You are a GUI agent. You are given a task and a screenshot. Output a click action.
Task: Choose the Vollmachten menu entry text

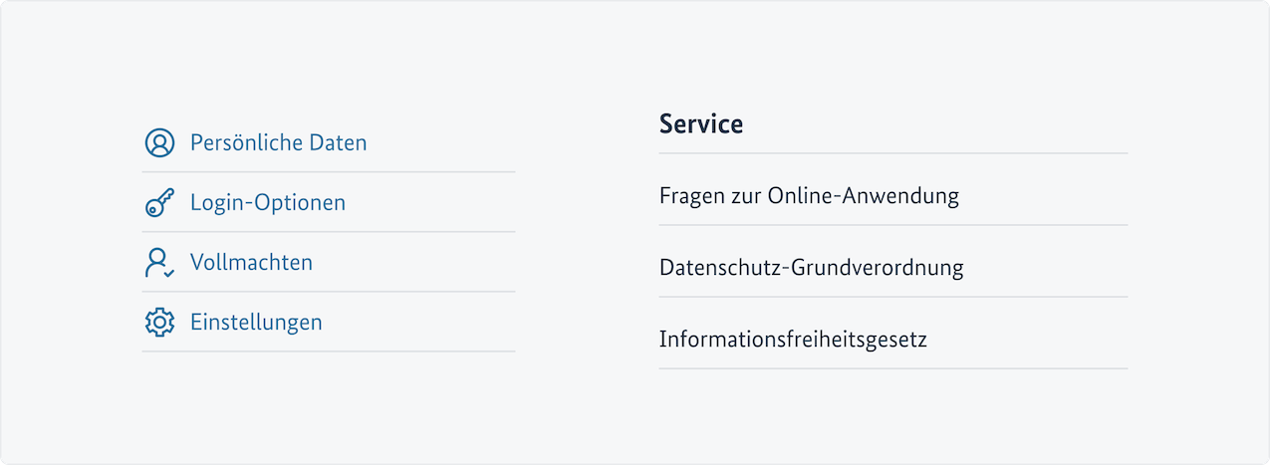(251, 263)
